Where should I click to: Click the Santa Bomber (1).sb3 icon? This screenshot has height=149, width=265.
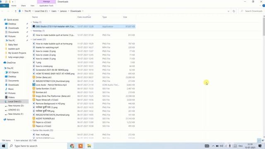tap(34, 89)
